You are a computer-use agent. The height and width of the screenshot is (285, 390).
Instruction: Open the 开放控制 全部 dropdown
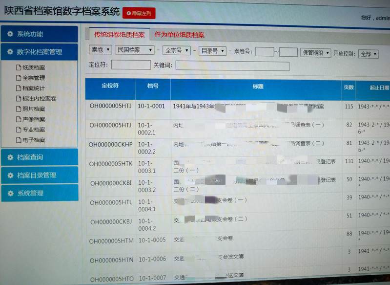point(369,54)
